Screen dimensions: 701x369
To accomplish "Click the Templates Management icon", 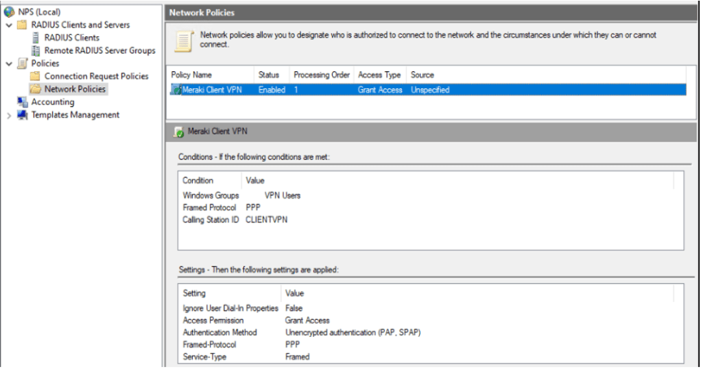I will (x=22, y=115).
